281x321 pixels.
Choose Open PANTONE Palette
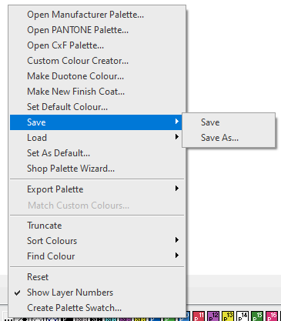[97, 30]
